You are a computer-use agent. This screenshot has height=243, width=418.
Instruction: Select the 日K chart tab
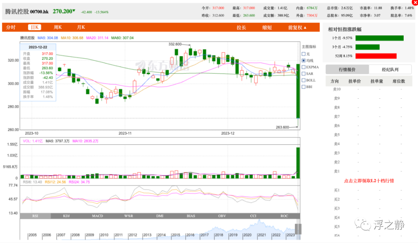point(35,27)
